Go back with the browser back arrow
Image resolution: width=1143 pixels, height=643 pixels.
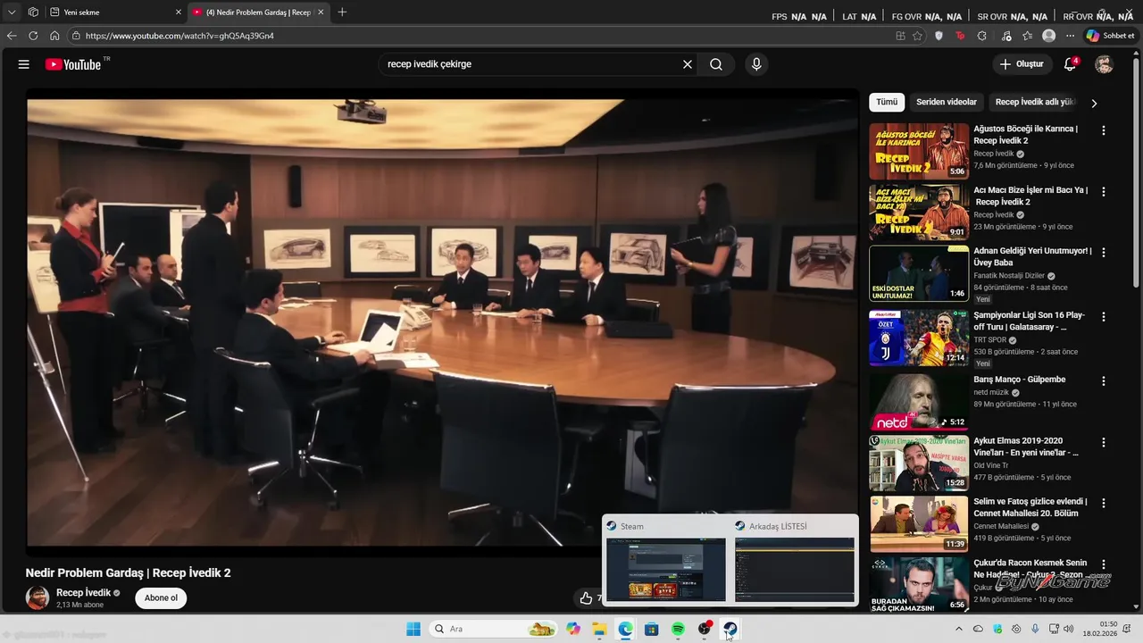12,36
